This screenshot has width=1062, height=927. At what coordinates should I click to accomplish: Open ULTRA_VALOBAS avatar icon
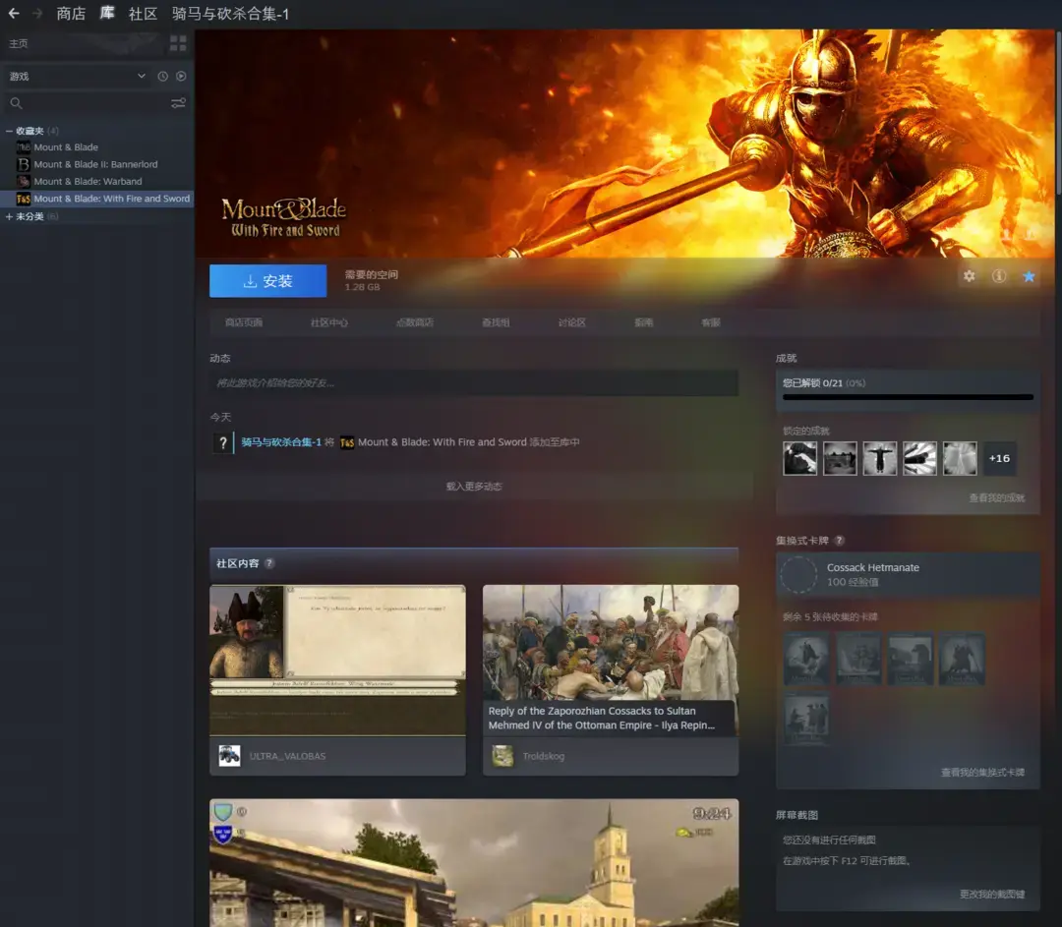pyautogui.click(x=229, y=756)
